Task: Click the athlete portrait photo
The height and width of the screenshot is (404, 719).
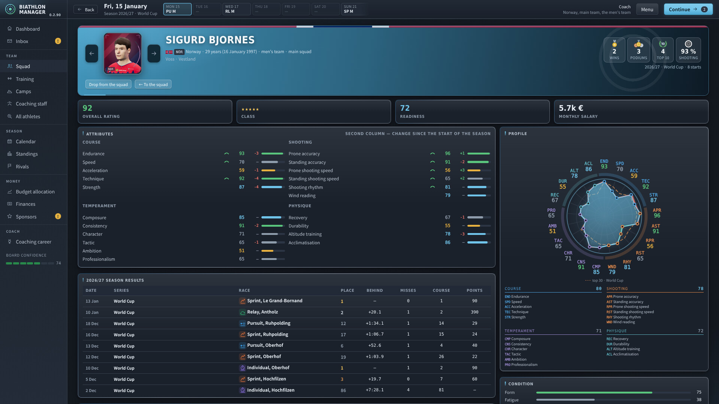Action: pos(122,53)
